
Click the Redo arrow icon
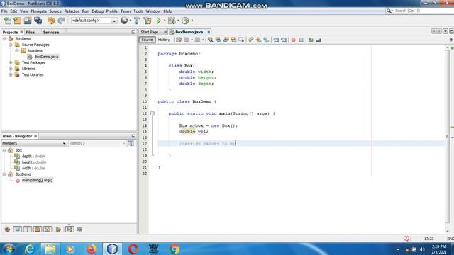pyautogui.click(x=61, y=21)
